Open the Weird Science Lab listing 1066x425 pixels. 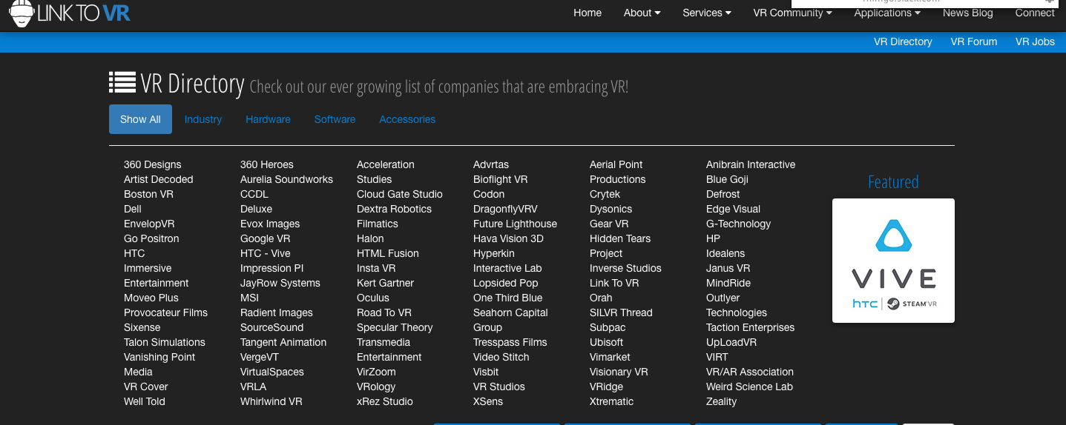749,386
